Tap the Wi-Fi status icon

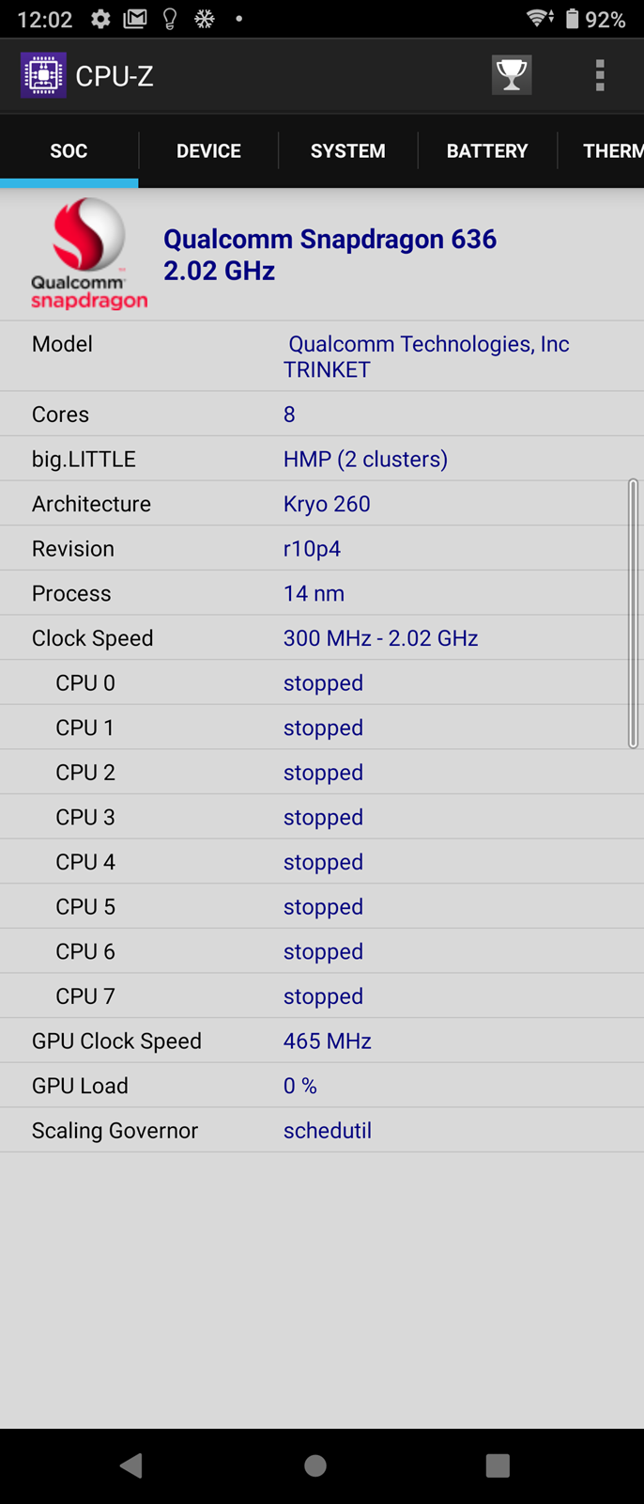540,19
